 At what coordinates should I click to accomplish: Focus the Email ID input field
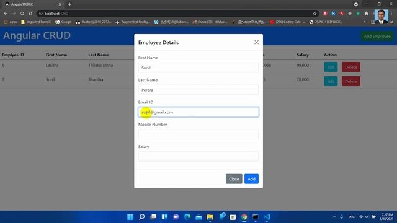[x=198, y=112]
